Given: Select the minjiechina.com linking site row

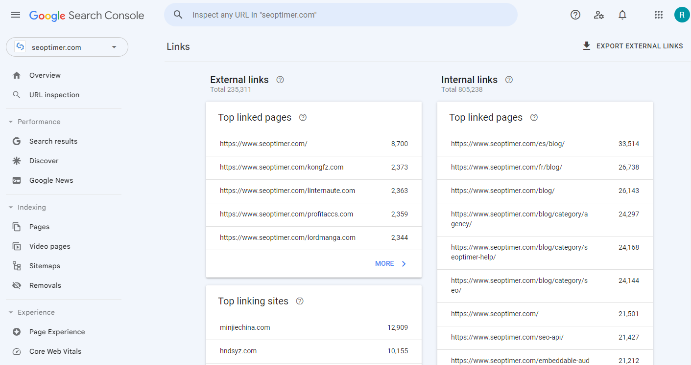Looking at the screenshot, I should point(313,327).
